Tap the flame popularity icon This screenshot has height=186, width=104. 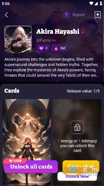[x=56, y=48]
